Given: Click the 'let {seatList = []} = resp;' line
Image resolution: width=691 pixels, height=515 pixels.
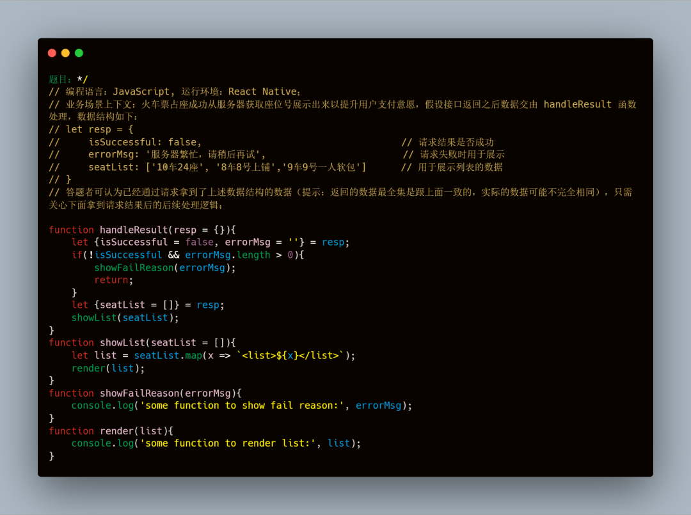Looking at the screenshot, I should 148,305.
